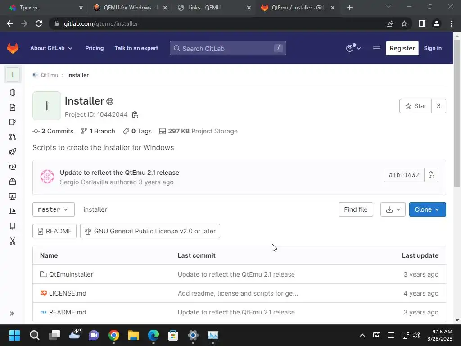Screen dimensions: 461x346
Task: Click the Sign in link
Action: pos(433,48)
